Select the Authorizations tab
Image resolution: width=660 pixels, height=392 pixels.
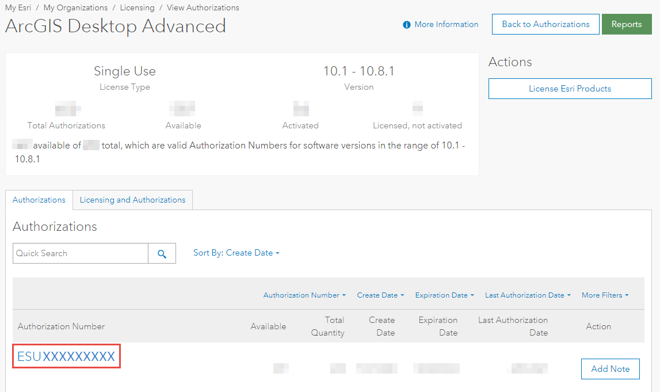click(39, 200)
